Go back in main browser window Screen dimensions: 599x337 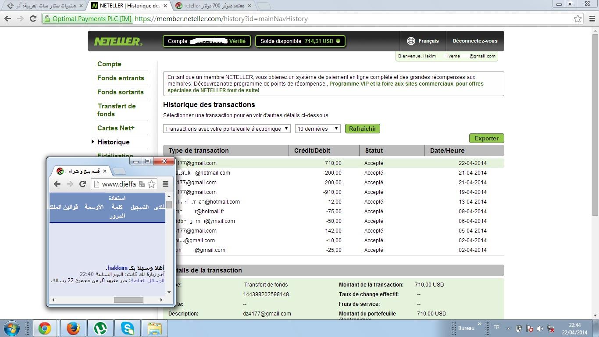point(7,19)
